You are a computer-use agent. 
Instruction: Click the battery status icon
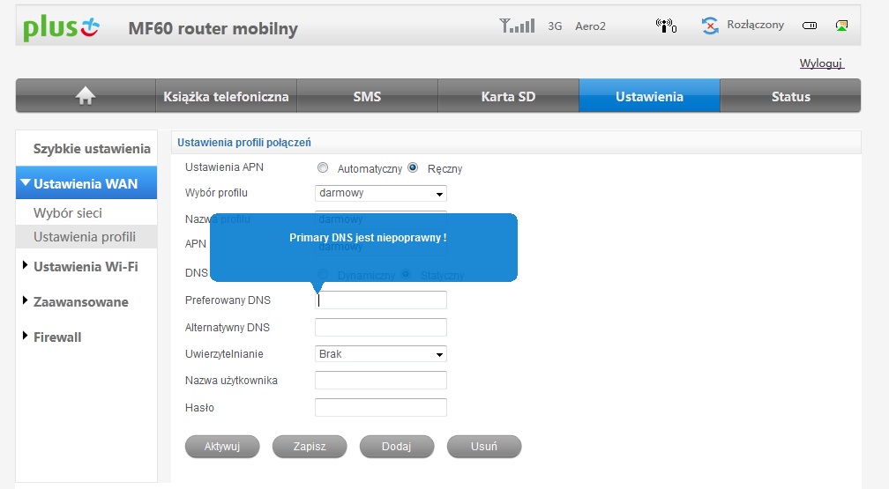[810, 26]
